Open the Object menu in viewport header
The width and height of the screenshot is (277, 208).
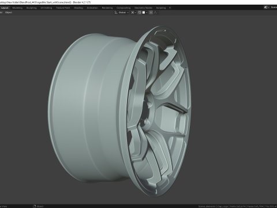coord(9,13)
